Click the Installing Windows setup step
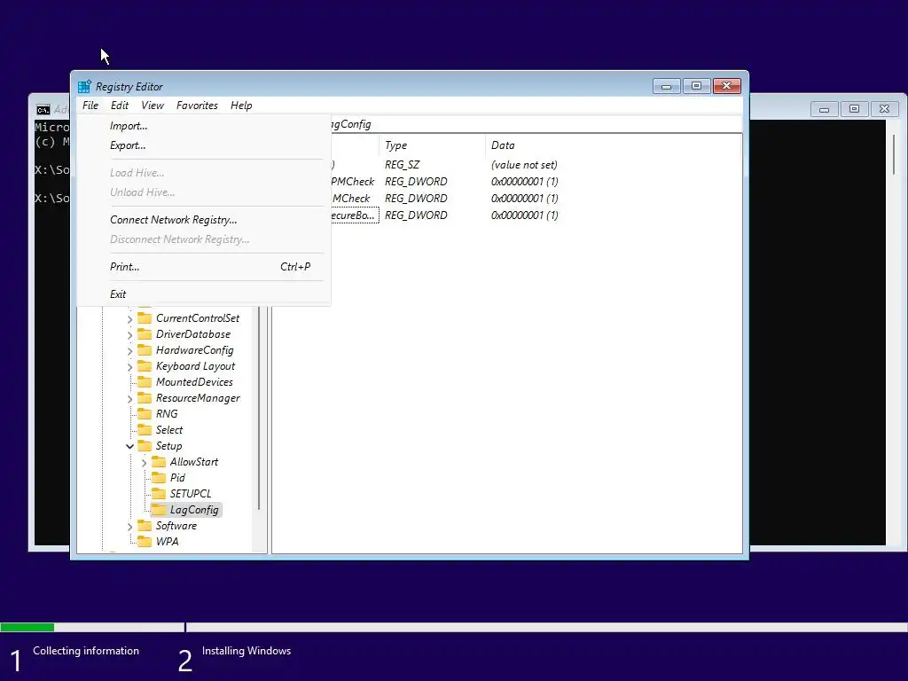The width and height of the screenshot is (908, 681). pyautogui.click(x=247, y=651)
